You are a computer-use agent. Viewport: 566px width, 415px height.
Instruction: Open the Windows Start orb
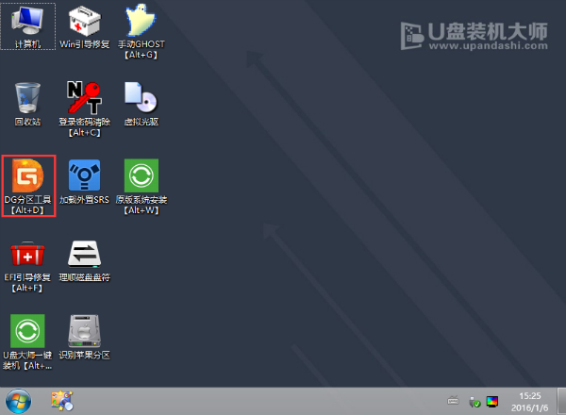(x=19, y=401)
